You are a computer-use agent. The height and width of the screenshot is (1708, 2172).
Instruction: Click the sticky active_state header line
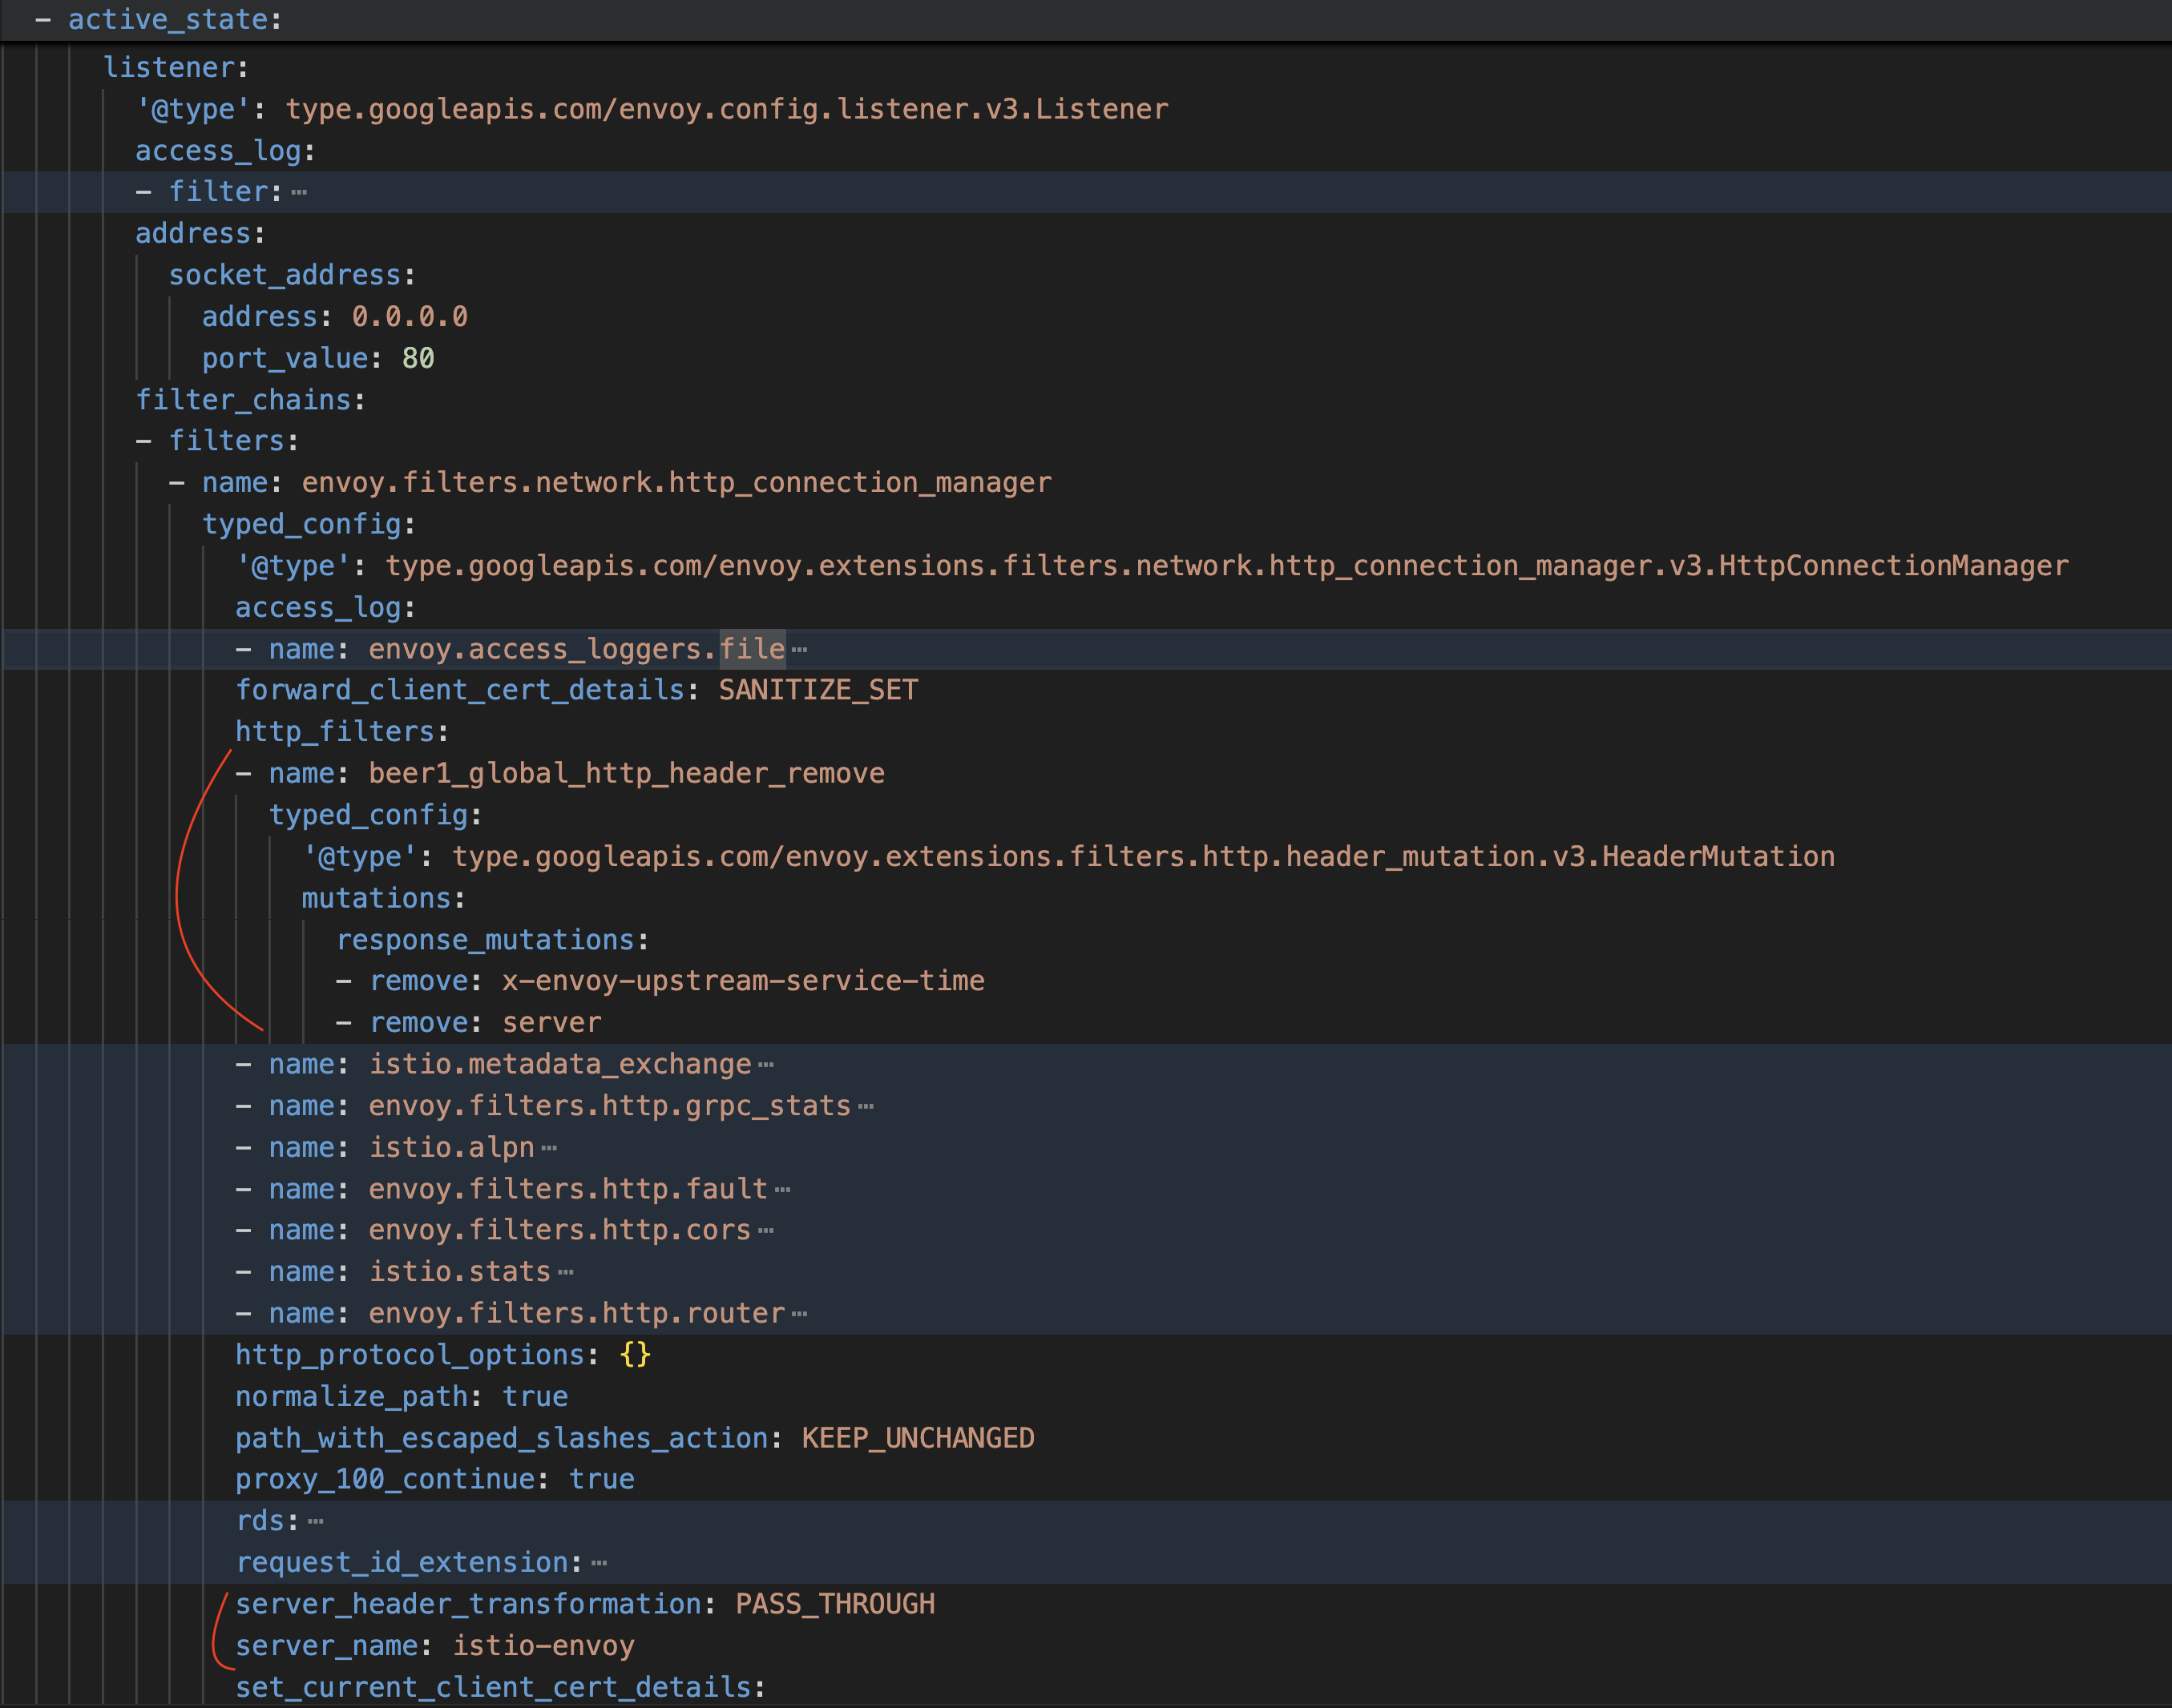[x=168, y=19]
